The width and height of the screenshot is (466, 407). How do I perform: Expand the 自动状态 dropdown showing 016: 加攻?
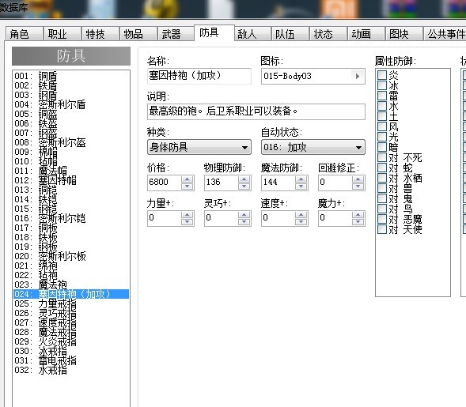tap(313, 147)
